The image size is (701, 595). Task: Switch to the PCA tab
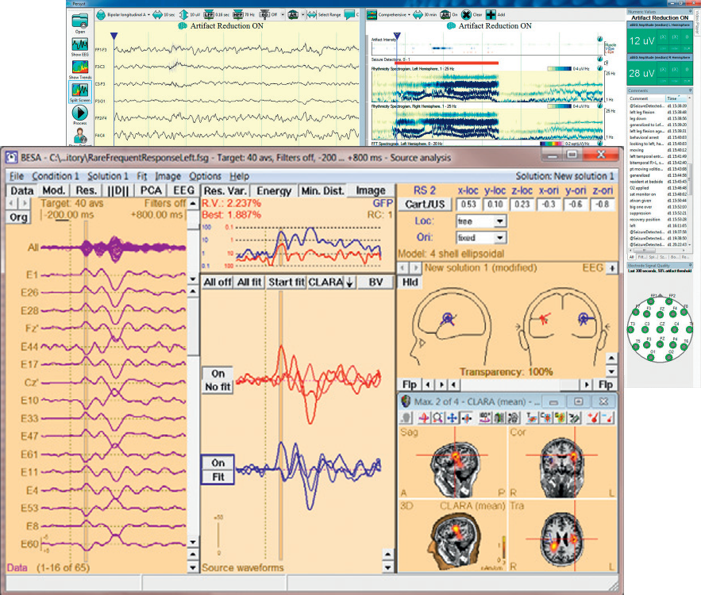[x=152, y=190]
